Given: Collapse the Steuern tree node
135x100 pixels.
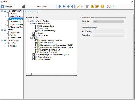Looking at the screenshot, I should [31, 38].
